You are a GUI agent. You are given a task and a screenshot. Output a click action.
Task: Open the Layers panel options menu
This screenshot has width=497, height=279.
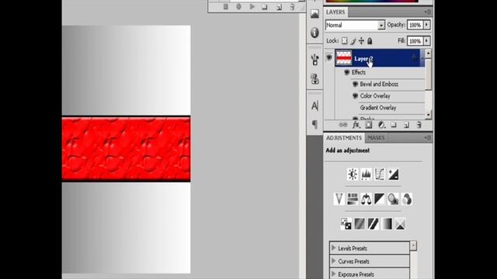tap(428, 12)
